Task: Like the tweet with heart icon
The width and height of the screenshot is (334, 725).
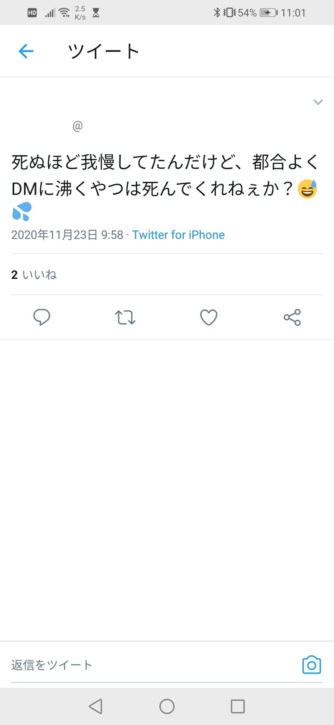Action: [x=209, y=317]
